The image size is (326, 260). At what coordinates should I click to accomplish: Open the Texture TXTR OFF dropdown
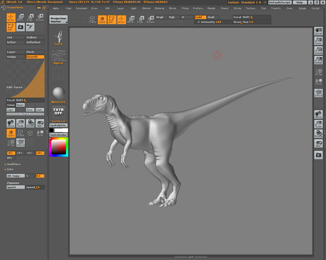58,114
